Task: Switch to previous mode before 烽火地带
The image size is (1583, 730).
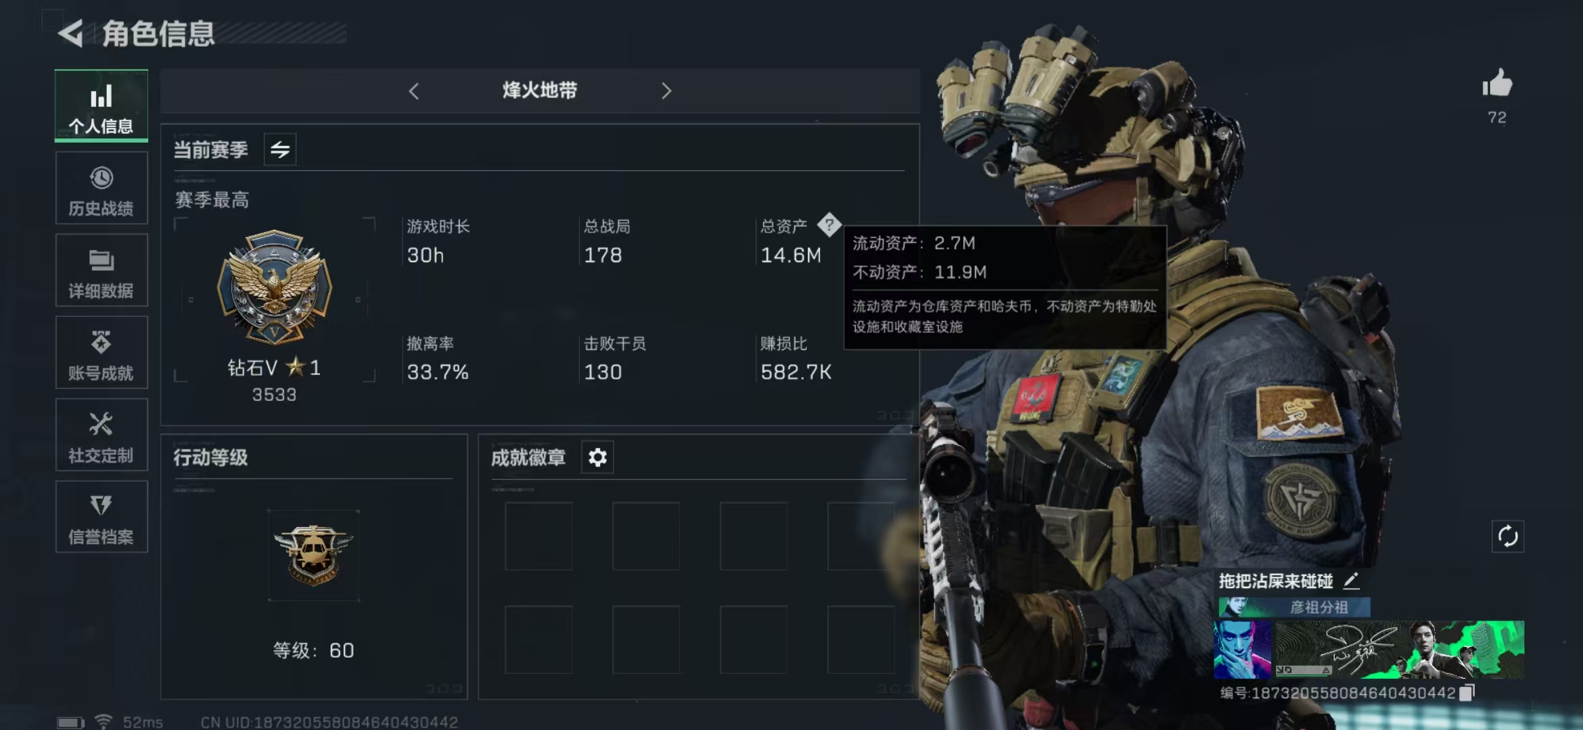Action: click(x=414, y=91)
